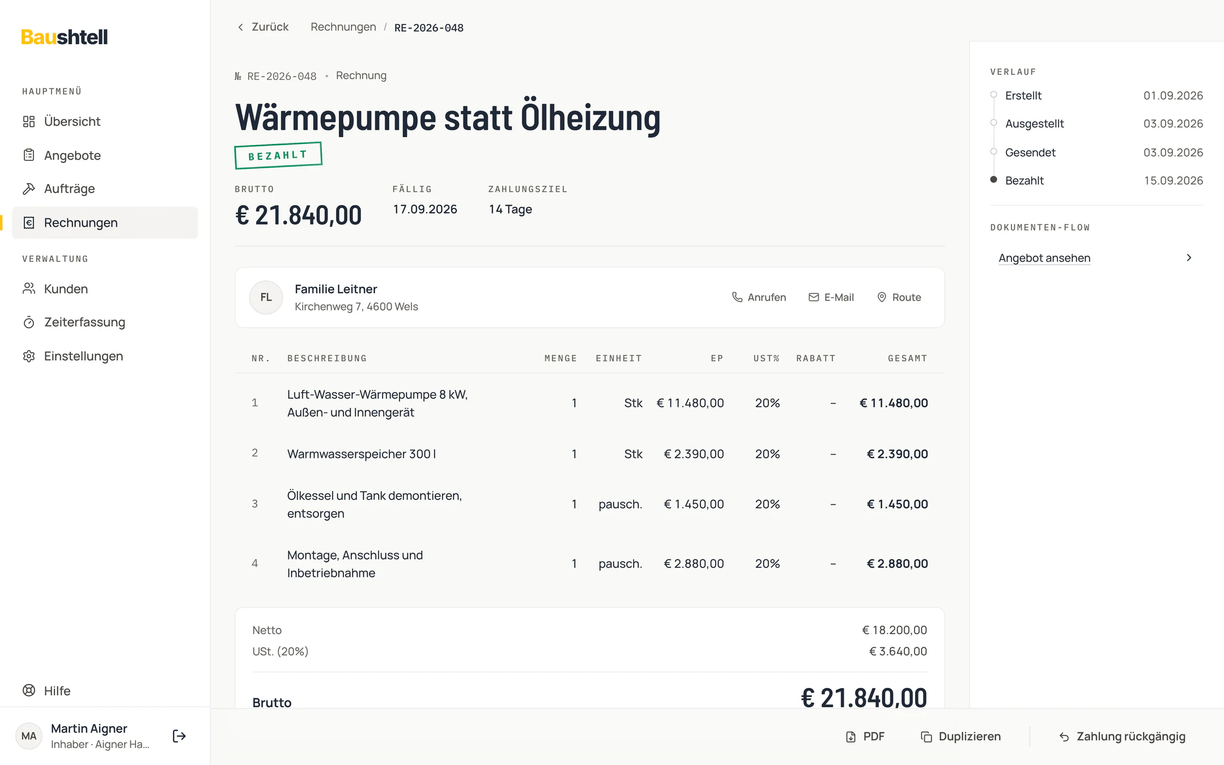The height and width of the screenshot is (765, 1224).
Task: Open the Kunden menu item
Action: pyautogui.click(x=105, y=289)
